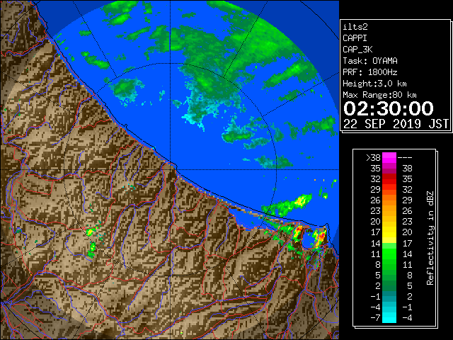Pick the orange legend swatch beside '26'

(389, 200)
